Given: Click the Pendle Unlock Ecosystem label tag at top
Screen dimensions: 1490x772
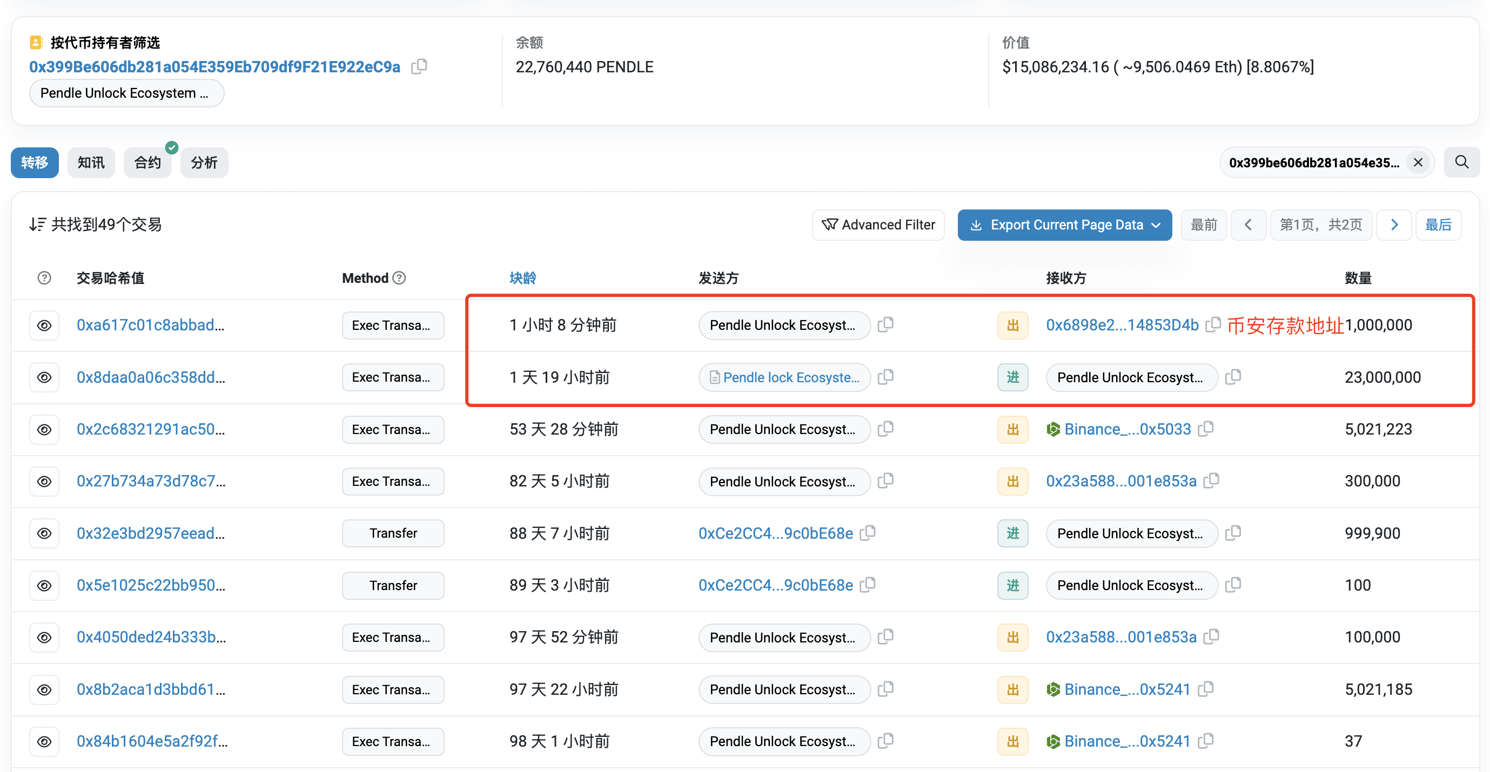Looking at the screenshot, I should tap(126, 93).
